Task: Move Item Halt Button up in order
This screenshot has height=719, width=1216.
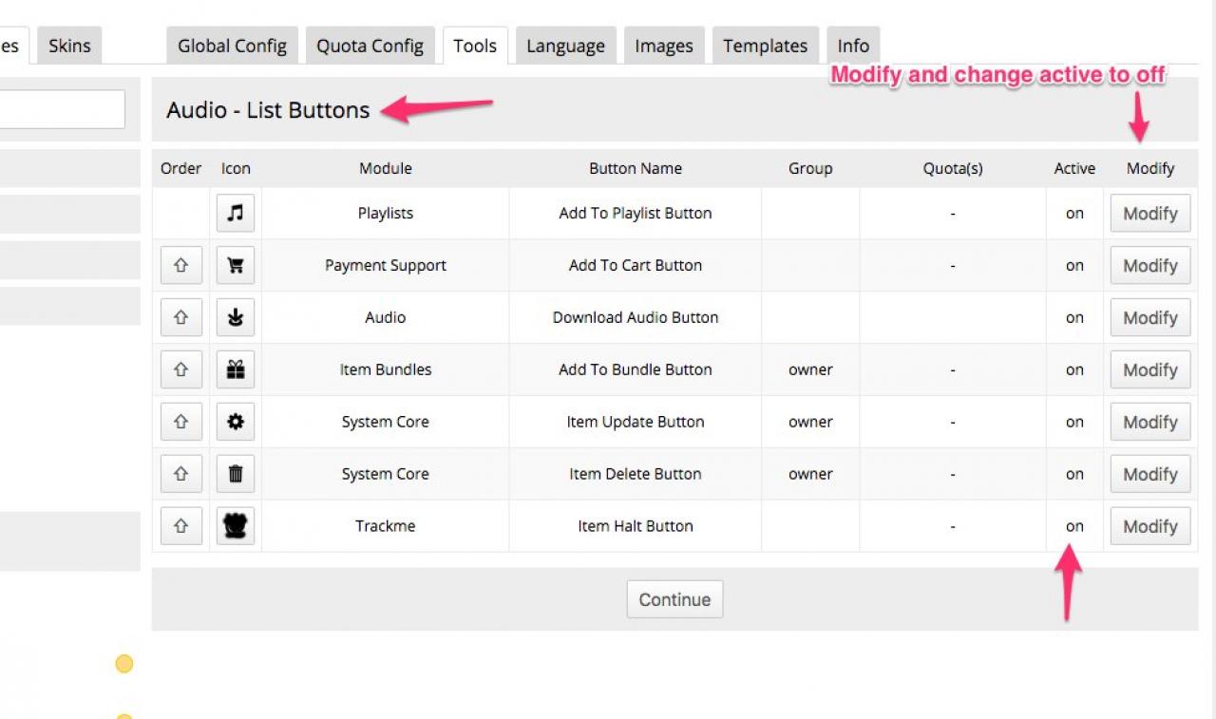Action: click(x=181, y=526)
